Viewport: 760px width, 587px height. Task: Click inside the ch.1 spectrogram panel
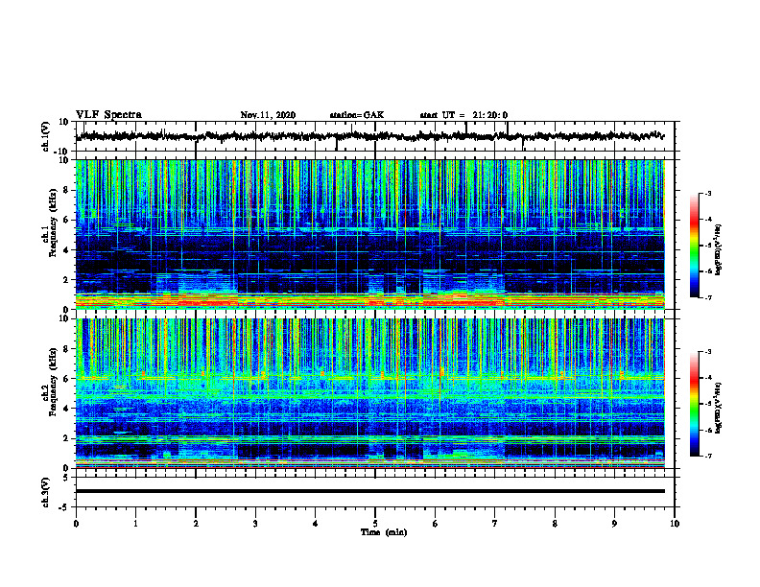click(x=370, y=234)
